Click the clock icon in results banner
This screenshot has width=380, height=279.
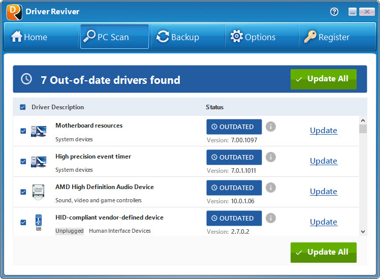pos(26,79)
